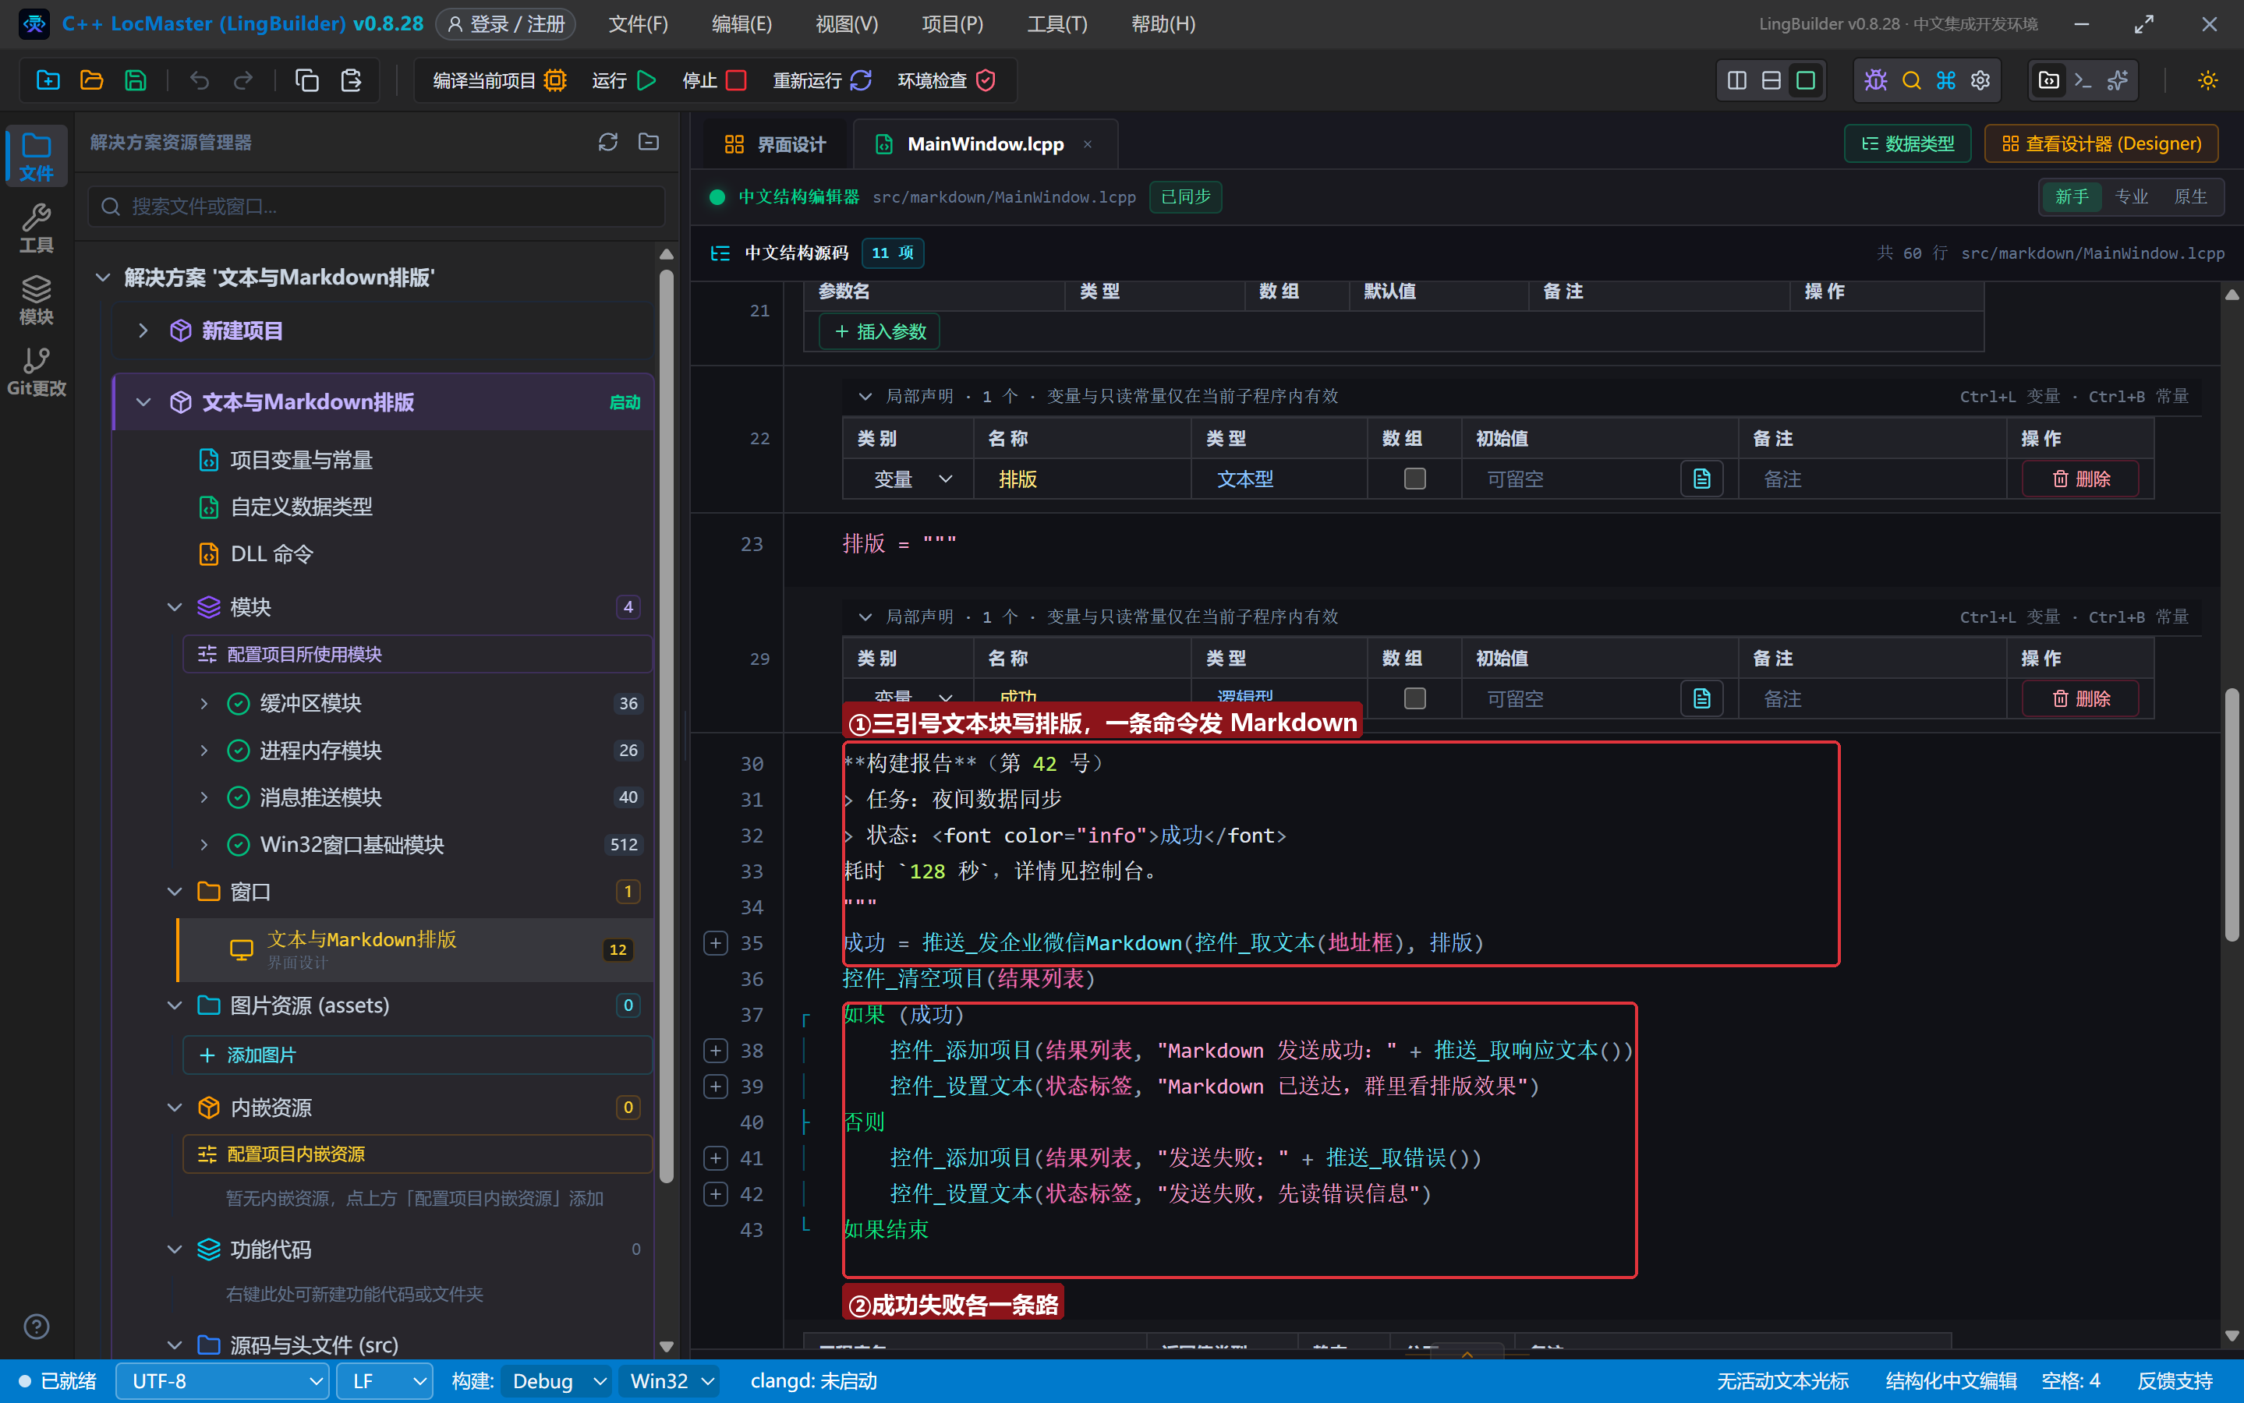Click 插入参数 button
Image resolution: width=2244 pixels, height=1403 pixels.
pyautogui.click(x=879, y=331)
